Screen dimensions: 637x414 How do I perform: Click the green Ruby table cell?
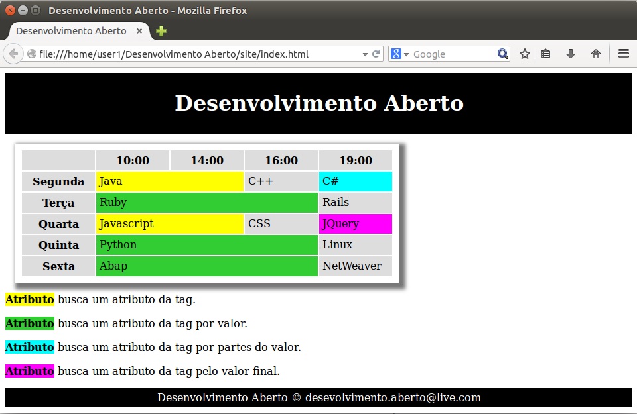[x=207, y=203]
